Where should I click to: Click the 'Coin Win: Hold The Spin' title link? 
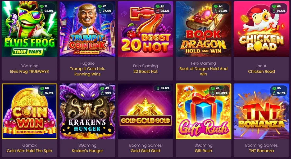(x=30, y=151)
